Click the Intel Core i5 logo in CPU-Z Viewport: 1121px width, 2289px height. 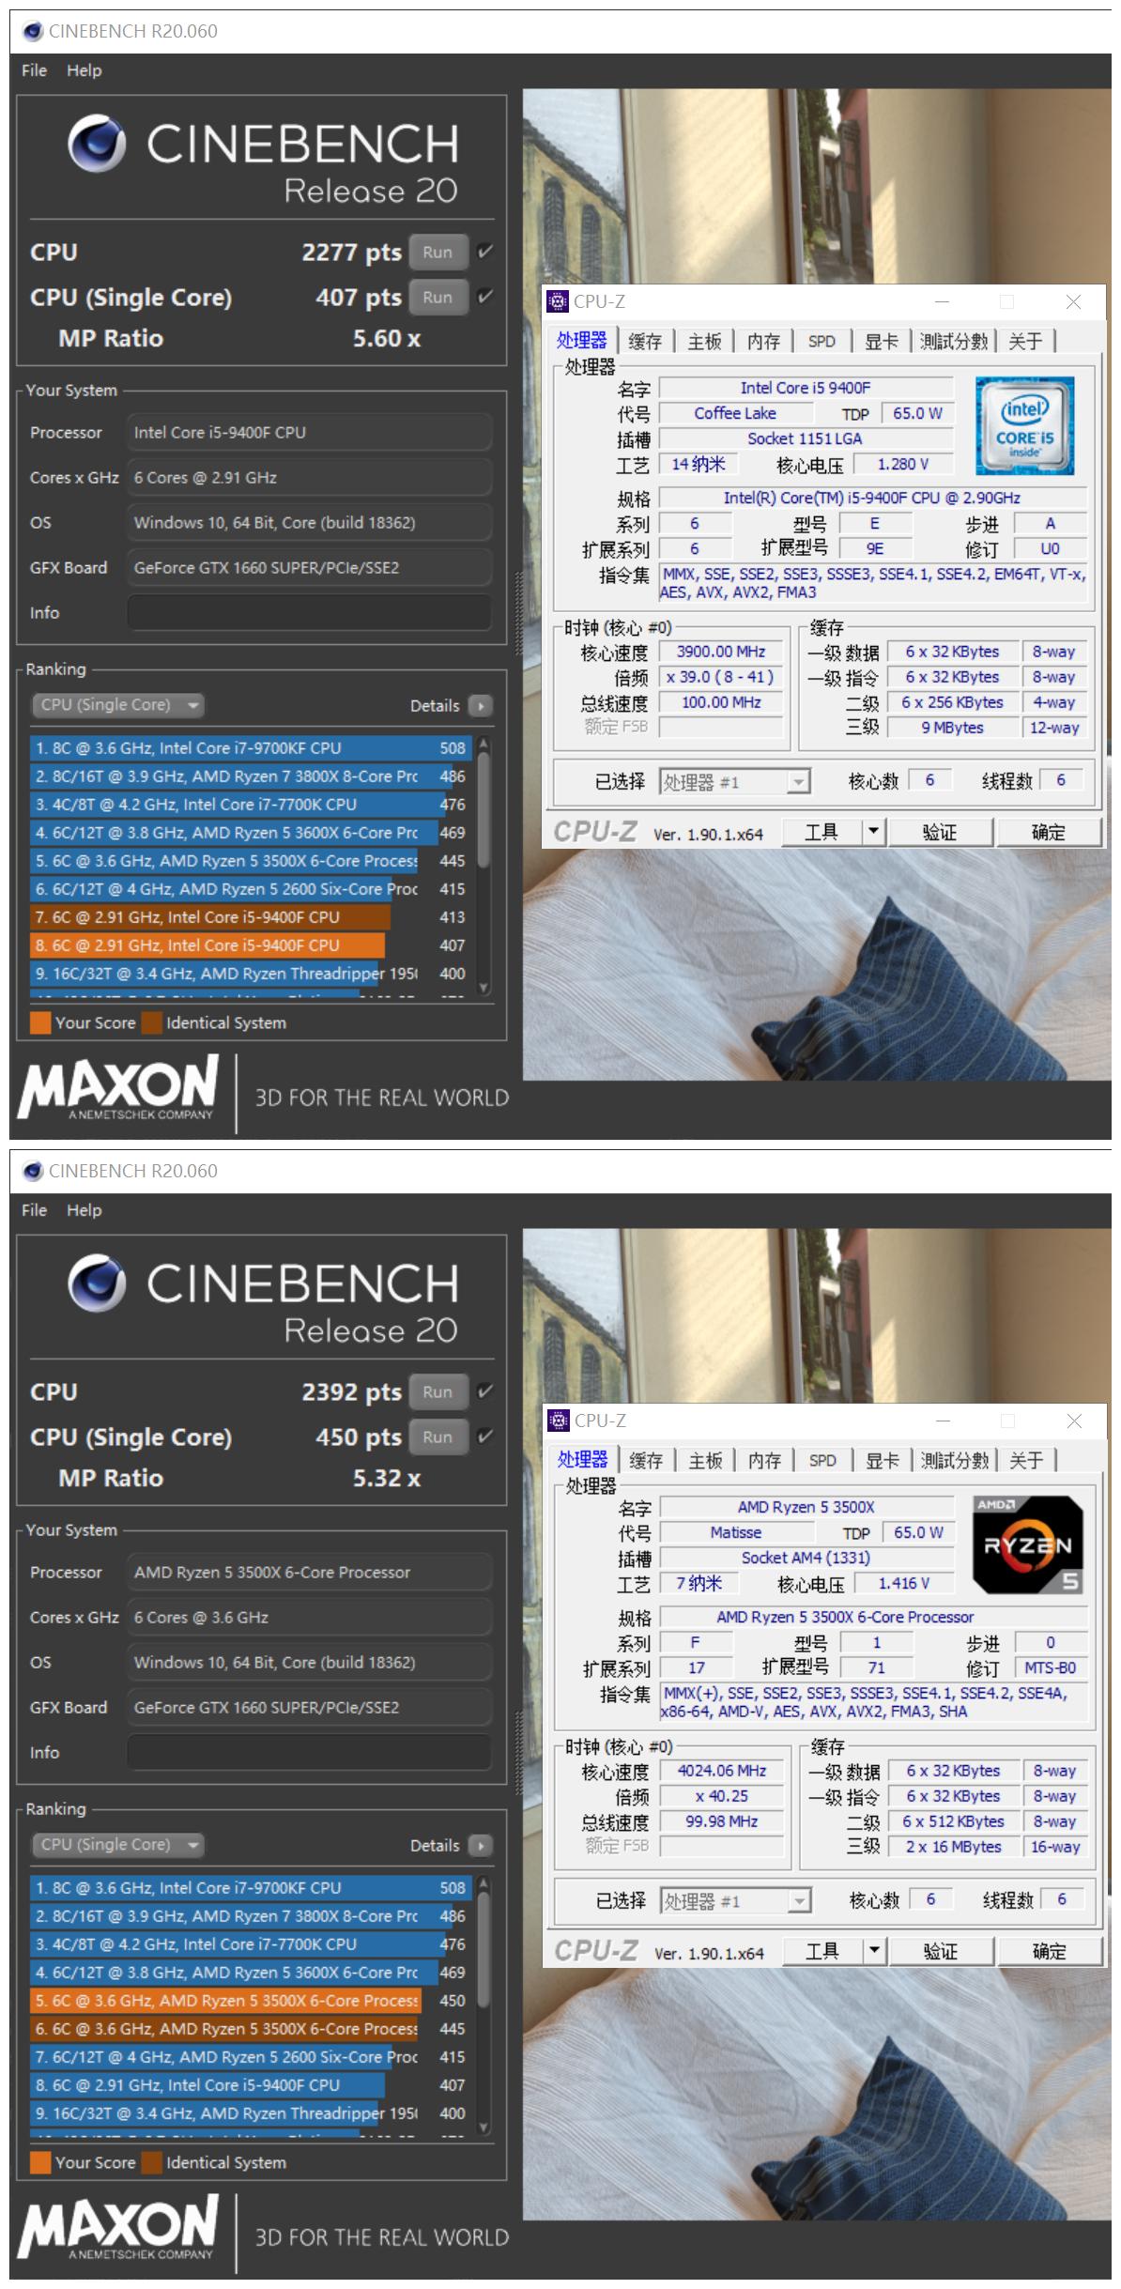point(1023,425)
